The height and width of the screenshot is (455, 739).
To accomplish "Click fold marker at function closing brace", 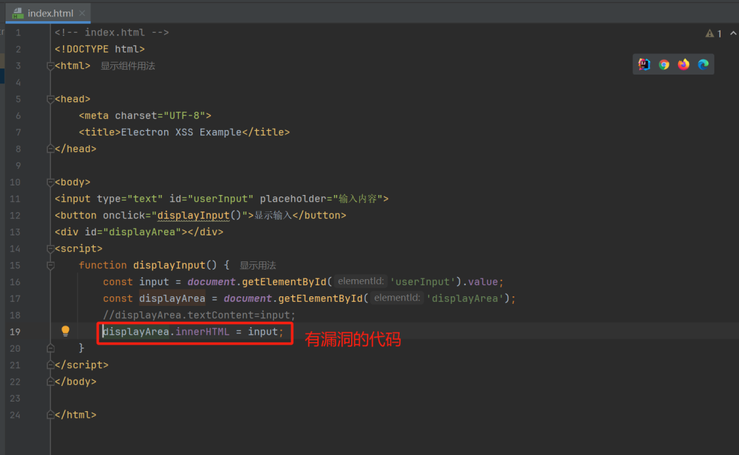I will (51, 348).
